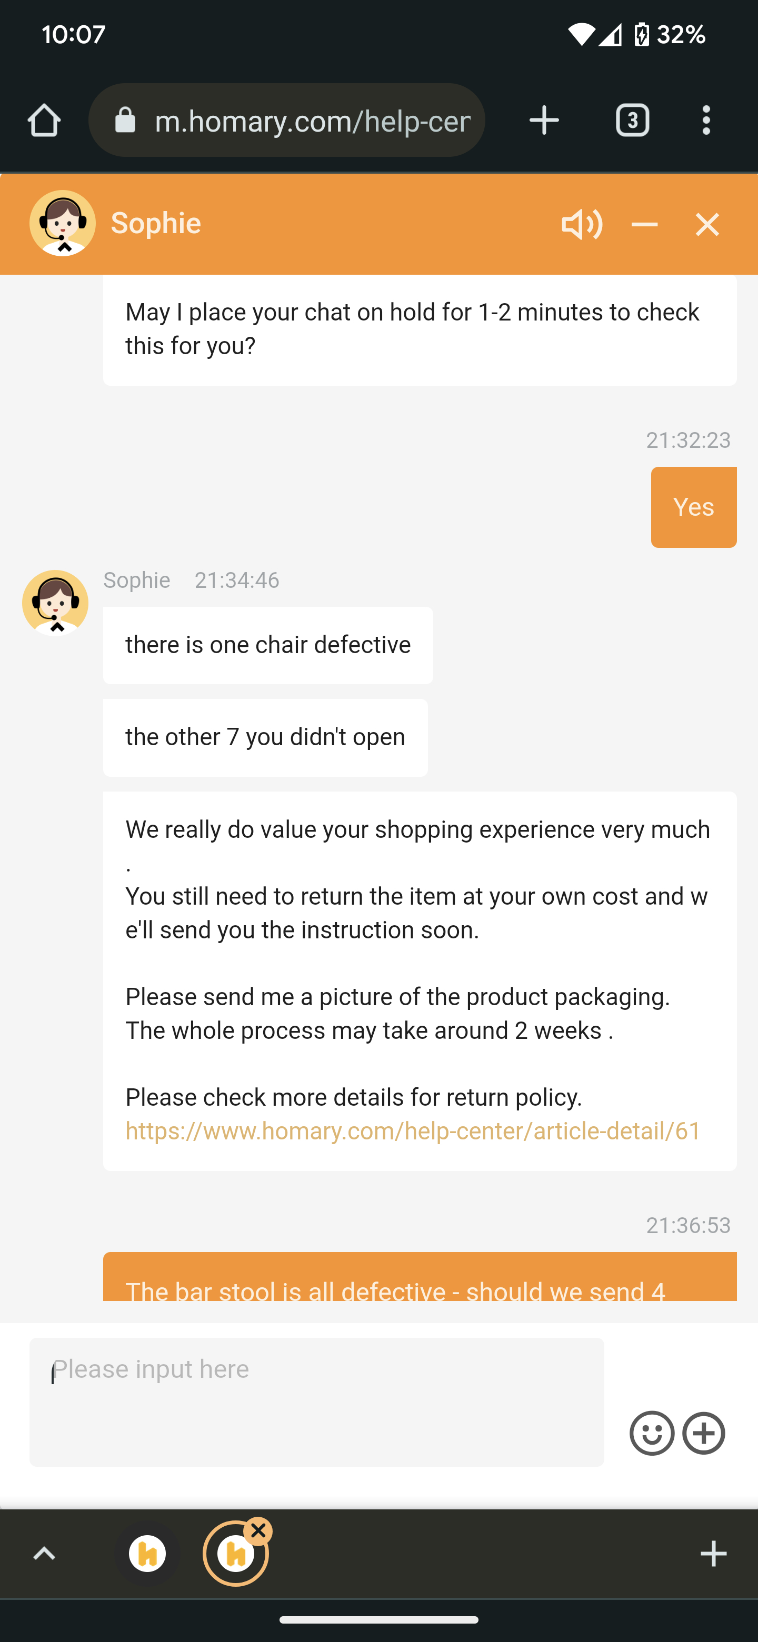
Task: Add a new item with bottom-right plus
Action: pos(714,1554)
